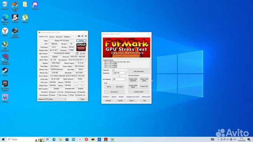Open the Epic Games Launcher shortcut

coord(5,85)
